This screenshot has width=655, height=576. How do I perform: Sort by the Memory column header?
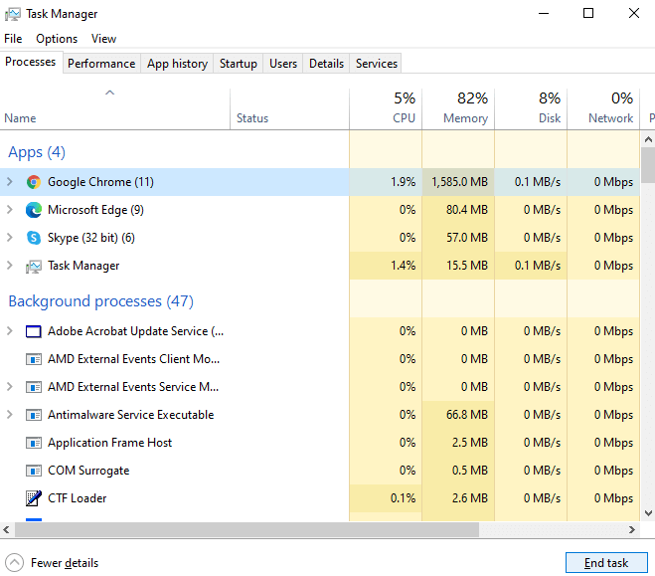tap(458, 108)
